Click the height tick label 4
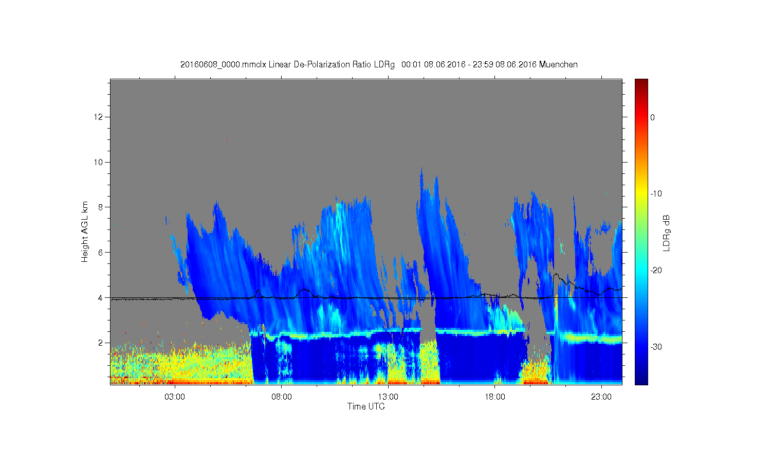This screenshot has width=771, height=463. (101, 297)
